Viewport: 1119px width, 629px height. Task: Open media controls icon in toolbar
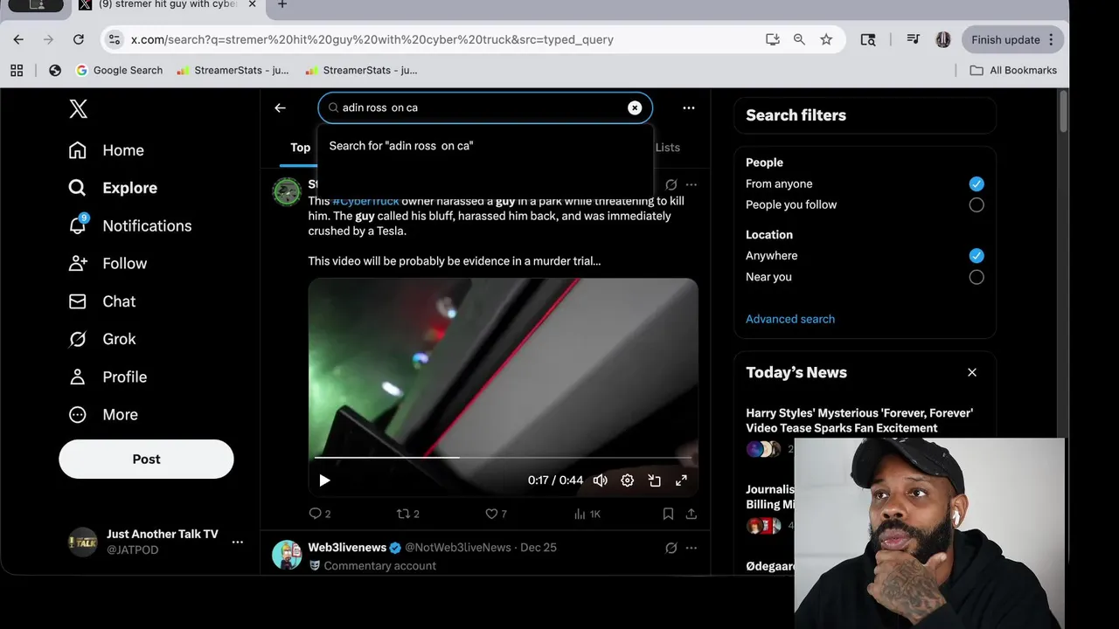tap(913, 39)
